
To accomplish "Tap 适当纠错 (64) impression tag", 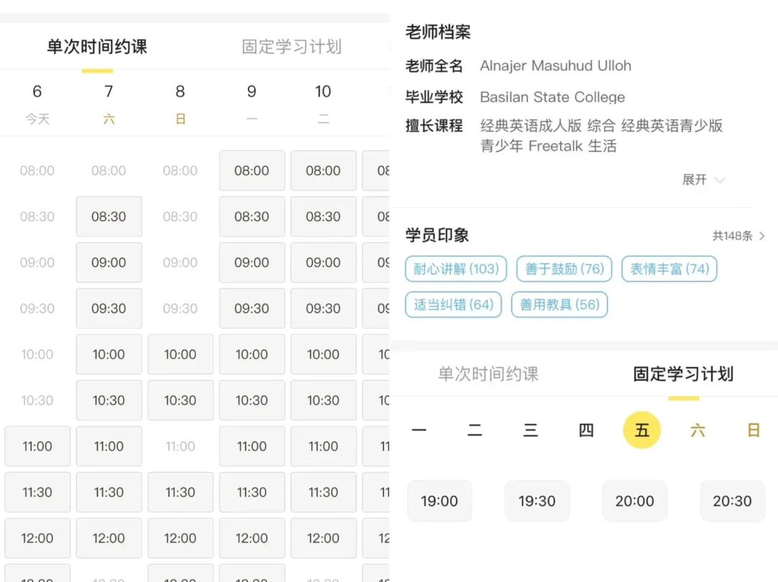I will [x=454, y=304].
